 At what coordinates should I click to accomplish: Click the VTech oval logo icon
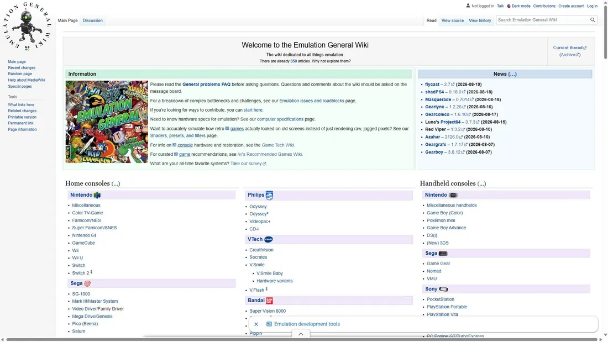point(268,240)
